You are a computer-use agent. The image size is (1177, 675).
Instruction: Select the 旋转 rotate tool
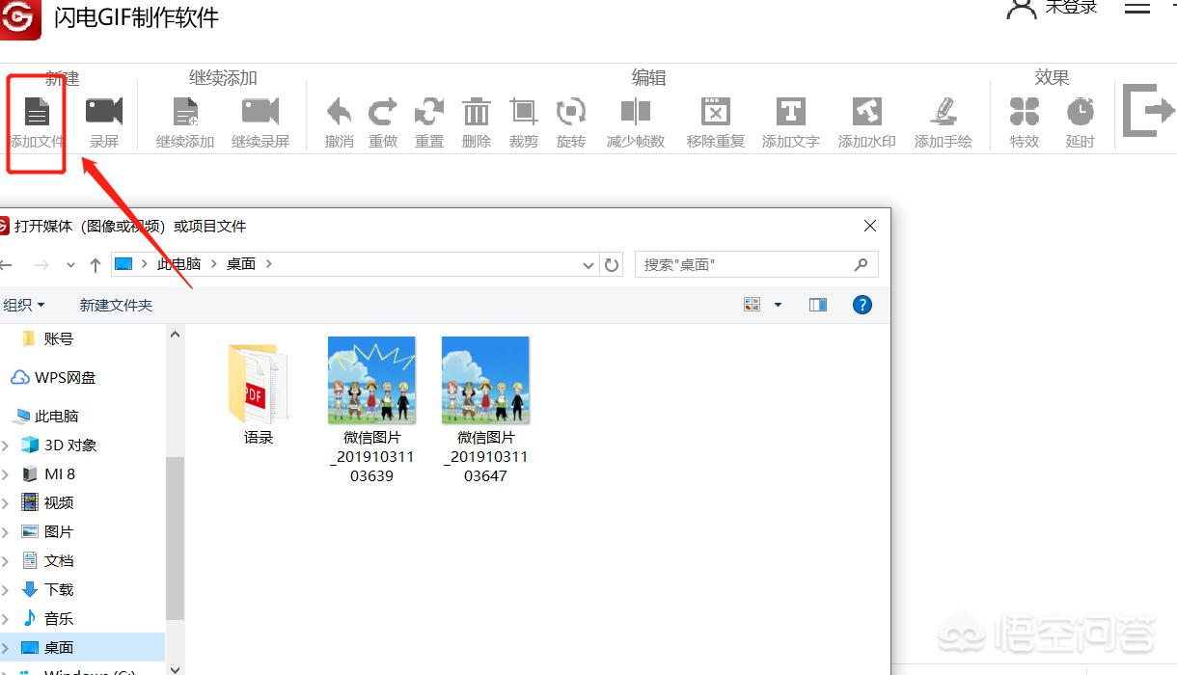pyautogui.click(x=571, y=113)
